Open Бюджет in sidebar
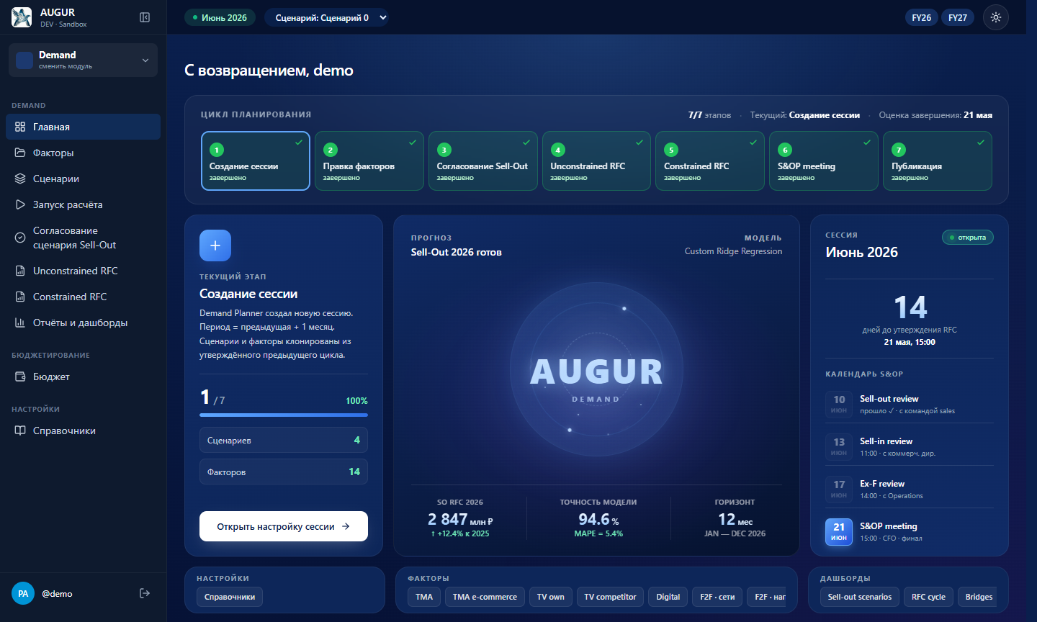Image resolution: width=1037 pixels, height=622 pixels. click(x=84, y=377)
